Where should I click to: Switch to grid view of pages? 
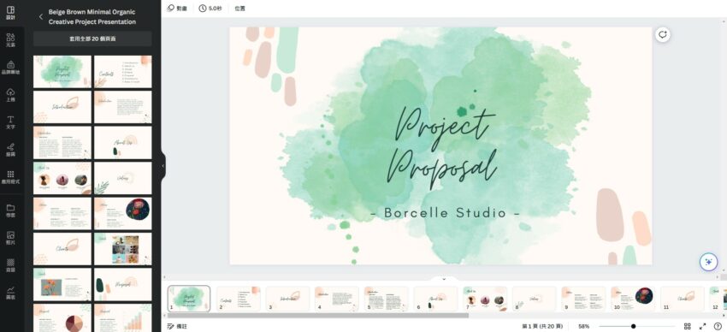[687, 326]
